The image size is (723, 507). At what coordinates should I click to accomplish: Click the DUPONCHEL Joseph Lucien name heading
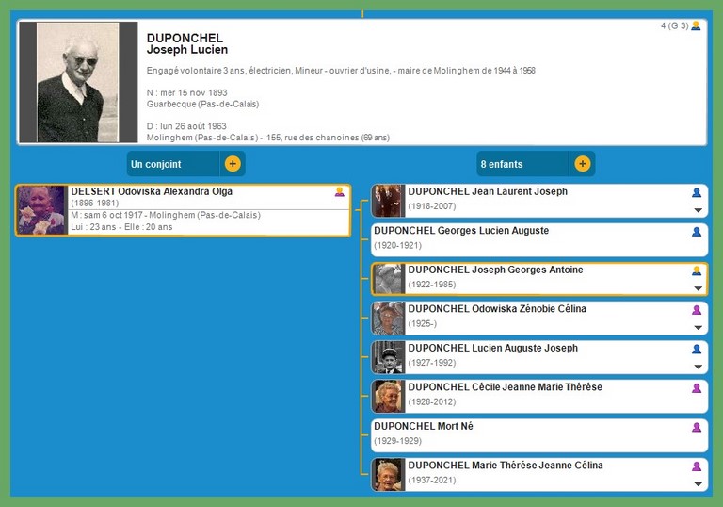(187, 43)
